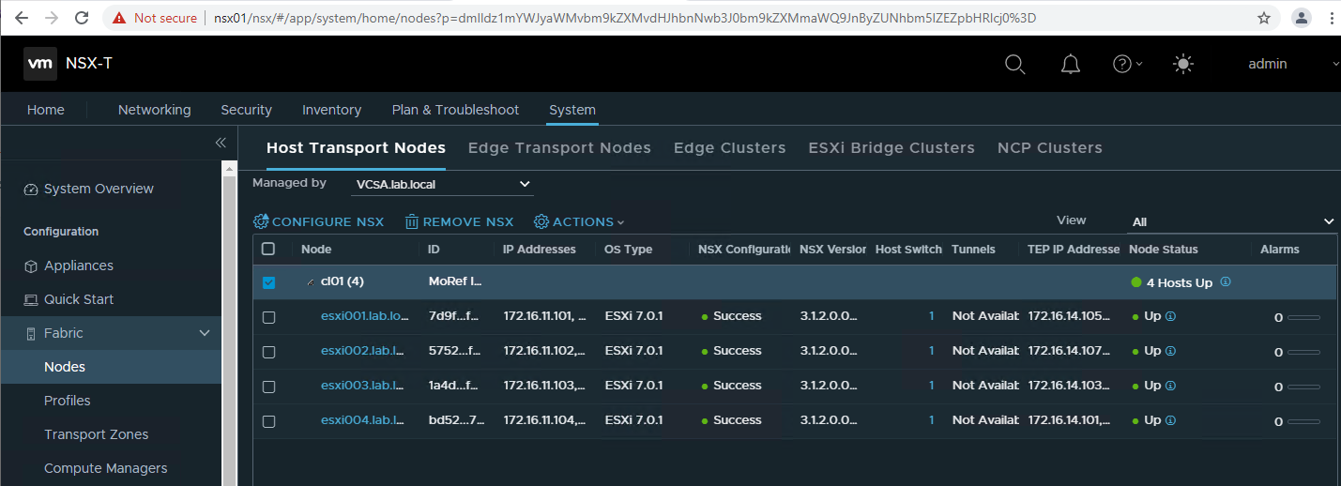1341x486 pixels.
Task: Open the notifications bell
Action: click(1070, 64)
